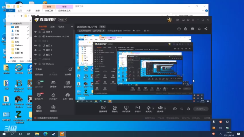Click the layout panel icon above preview

[x=192, y=29]
